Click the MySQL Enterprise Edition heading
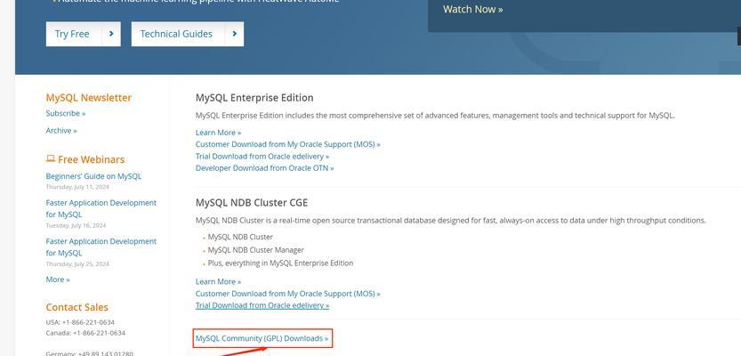The image size is (741, 356). [254, 98]
